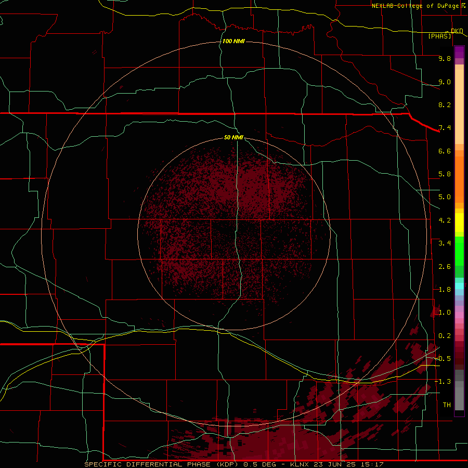Click the 5.0 color scale value
This screenshot has width=468, height=468.
(445, 197)
